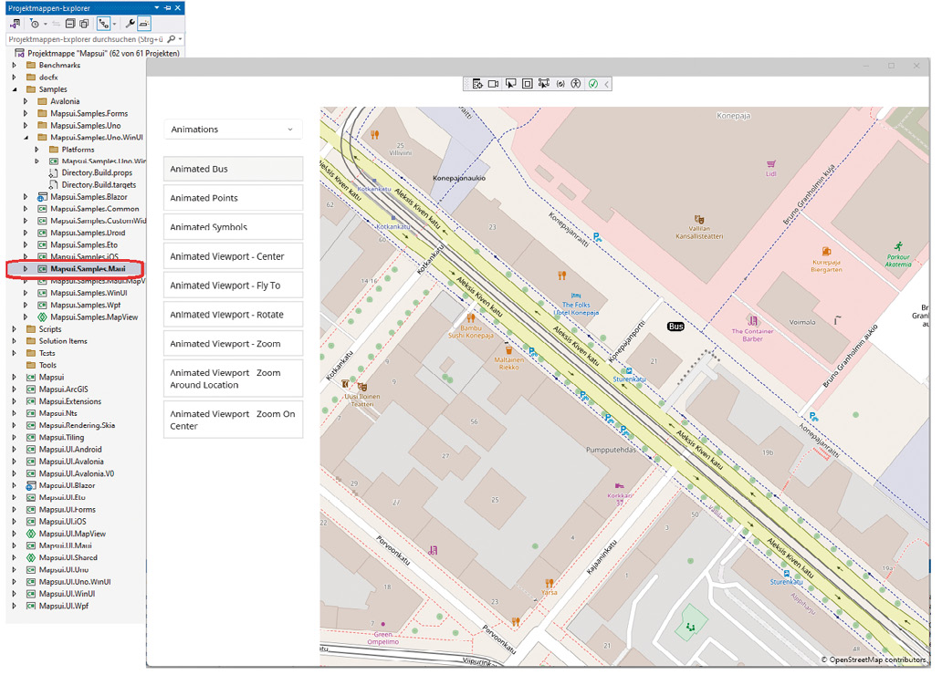Select the Animated Points sample
This screenshot has width=942, height=675.
pos(233,198)
